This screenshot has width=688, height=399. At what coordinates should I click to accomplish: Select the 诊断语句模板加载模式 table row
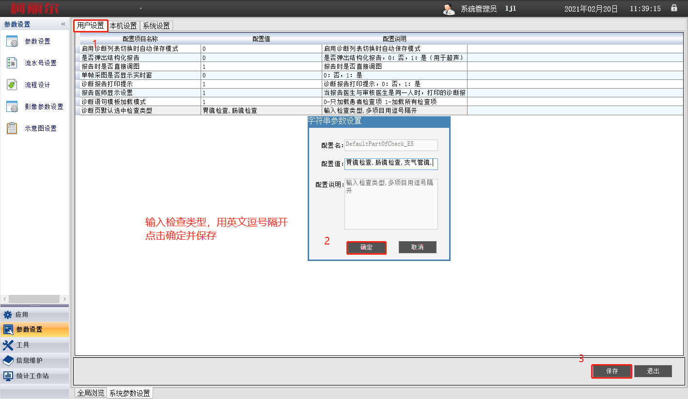point(141,102)
